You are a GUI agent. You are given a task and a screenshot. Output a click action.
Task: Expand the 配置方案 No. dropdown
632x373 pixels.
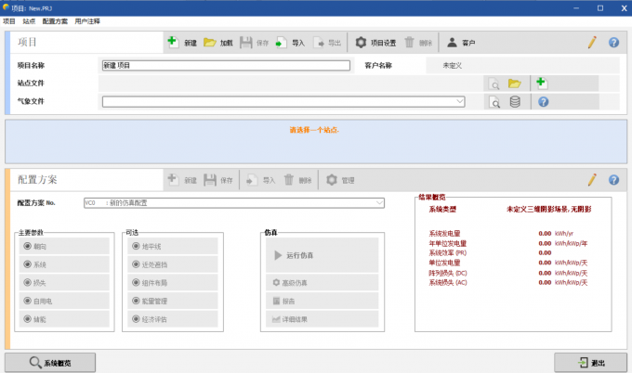pos(379,203)
